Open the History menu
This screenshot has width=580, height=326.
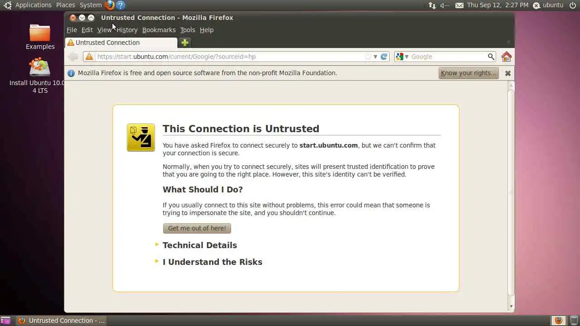[x=127, y=30]
